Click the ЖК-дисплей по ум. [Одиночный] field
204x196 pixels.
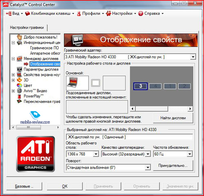click(129, 137)
